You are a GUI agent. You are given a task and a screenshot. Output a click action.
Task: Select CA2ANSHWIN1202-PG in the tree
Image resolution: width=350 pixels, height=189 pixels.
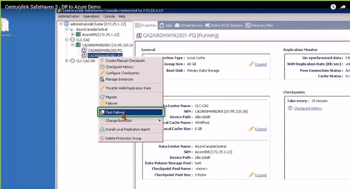[105, 50]
